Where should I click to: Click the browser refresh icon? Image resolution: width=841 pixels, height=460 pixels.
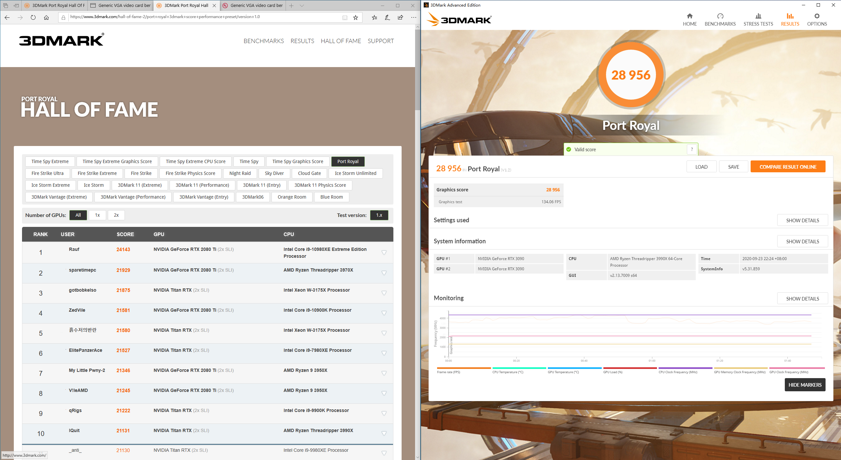tap(33, 17)
